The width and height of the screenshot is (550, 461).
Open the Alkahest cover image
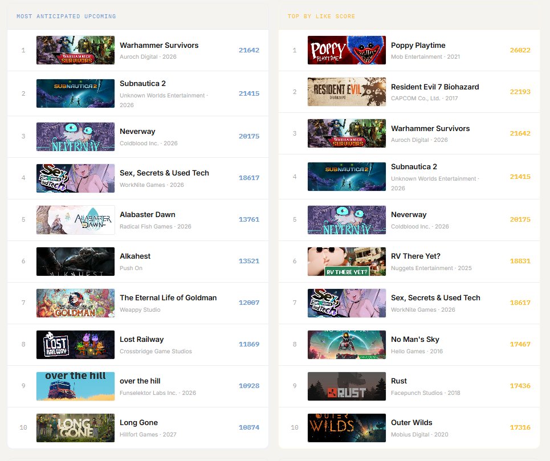pos(75,262)
